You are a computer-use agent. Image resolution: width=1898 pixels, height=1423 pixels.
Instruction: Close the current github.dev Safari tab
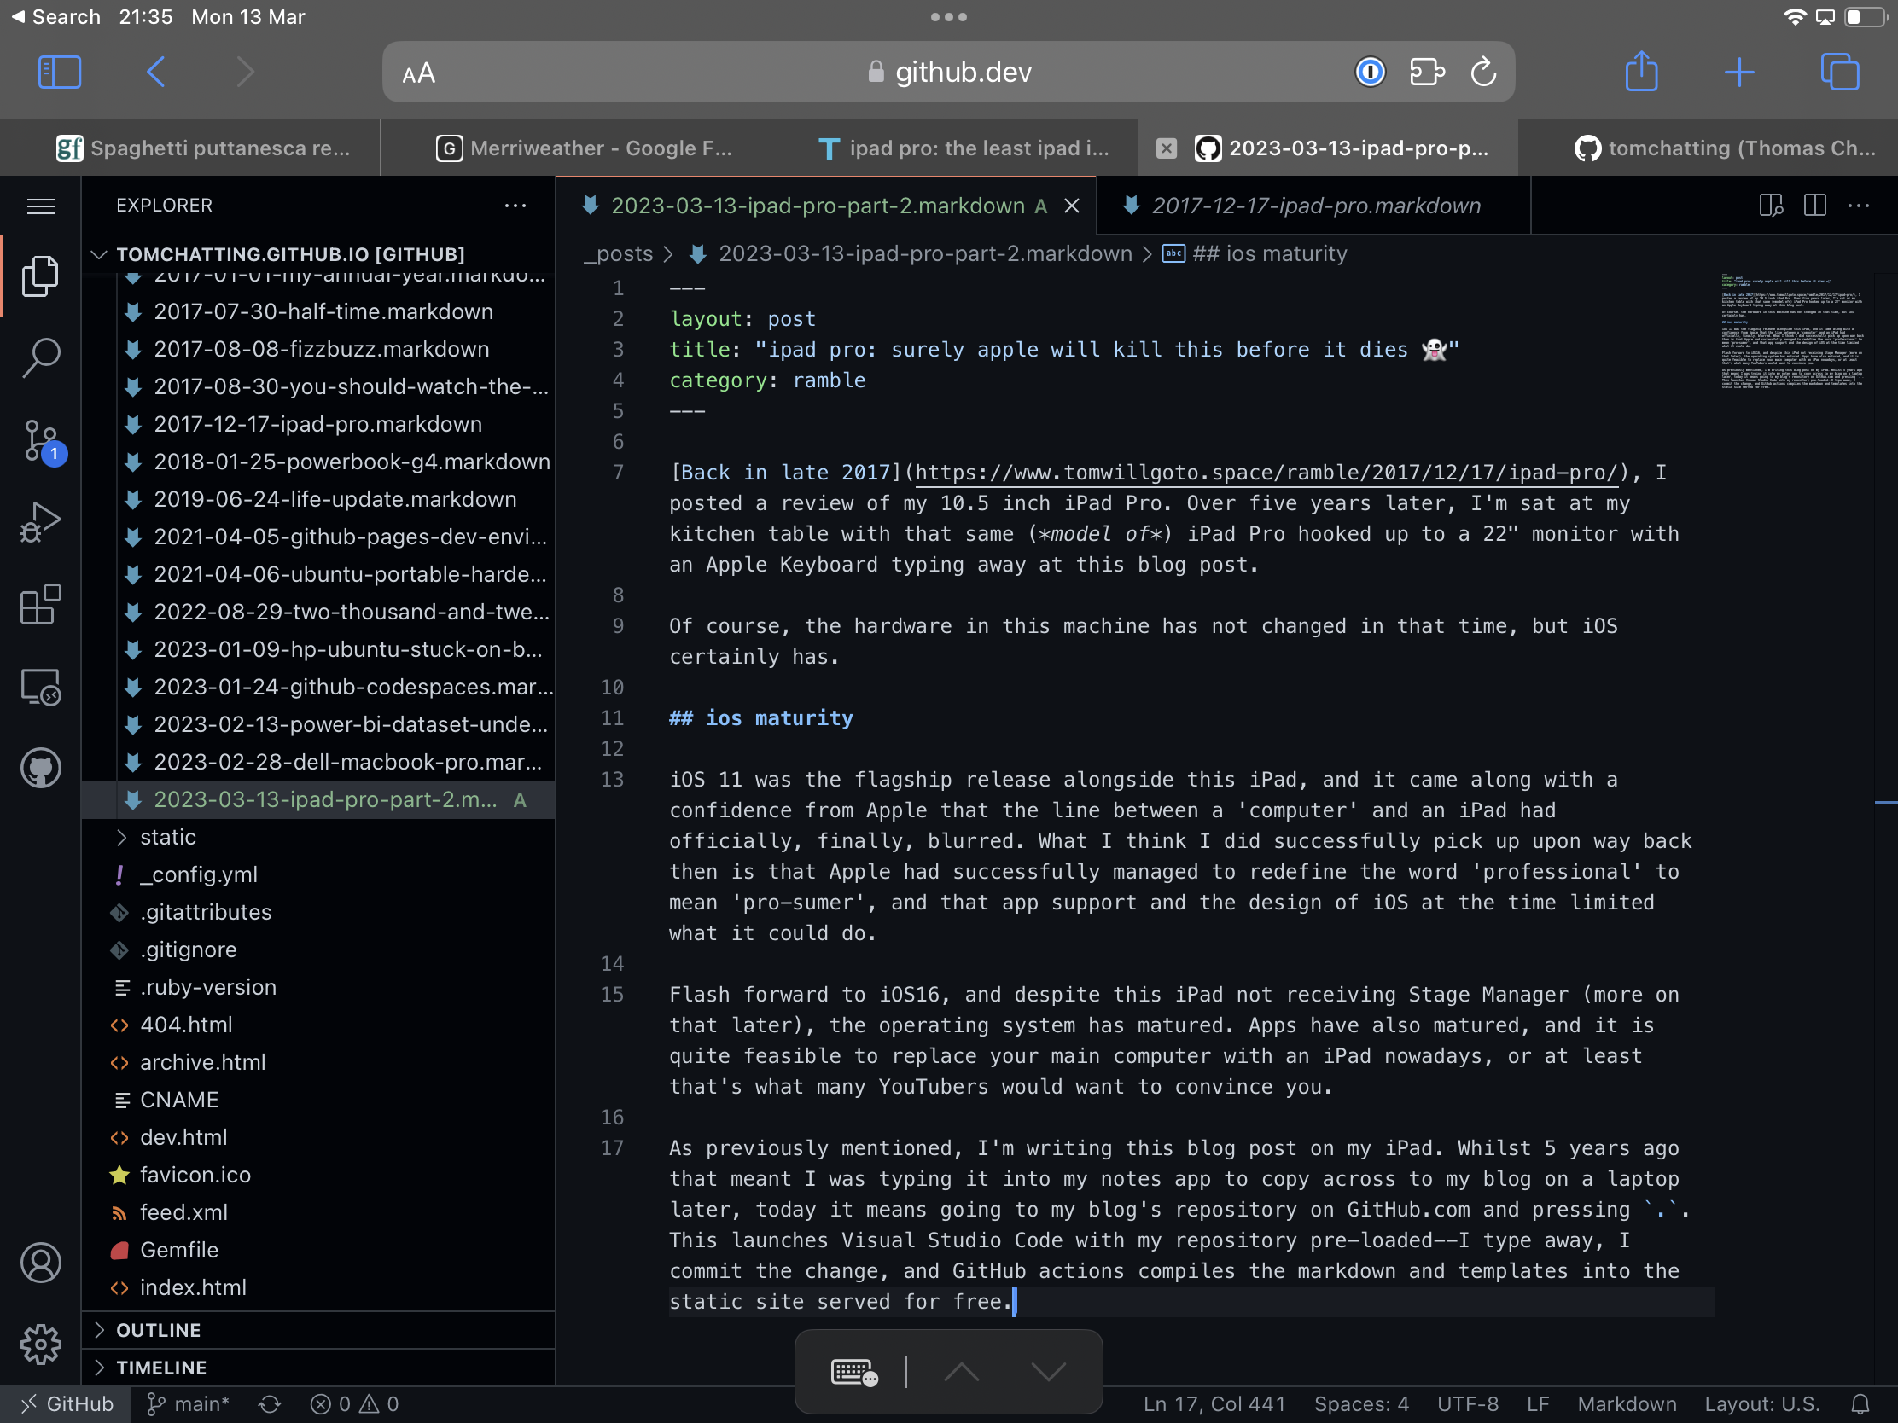point(1166,148)
